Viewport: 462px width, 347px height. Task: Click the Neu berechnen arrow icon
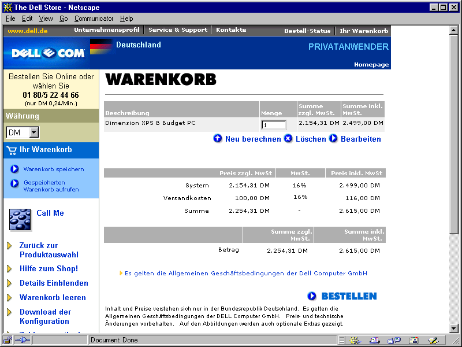tap(218, 138)
